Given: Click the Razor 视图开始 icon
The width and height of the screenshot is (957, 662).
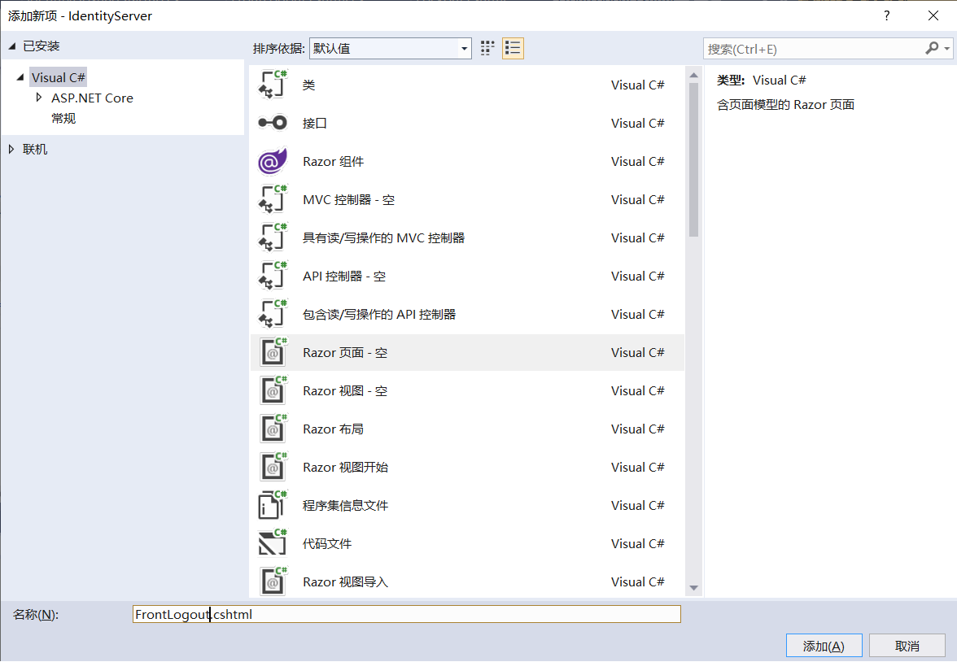Looking at the screenshot, I should (x=272, y=467).
